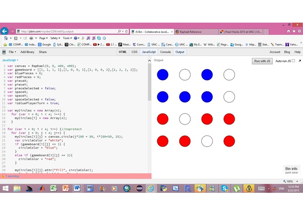The width and height of the screenshot is (303, 215).
Task: Open a new blank browser tab
Action: click(266, 32)
